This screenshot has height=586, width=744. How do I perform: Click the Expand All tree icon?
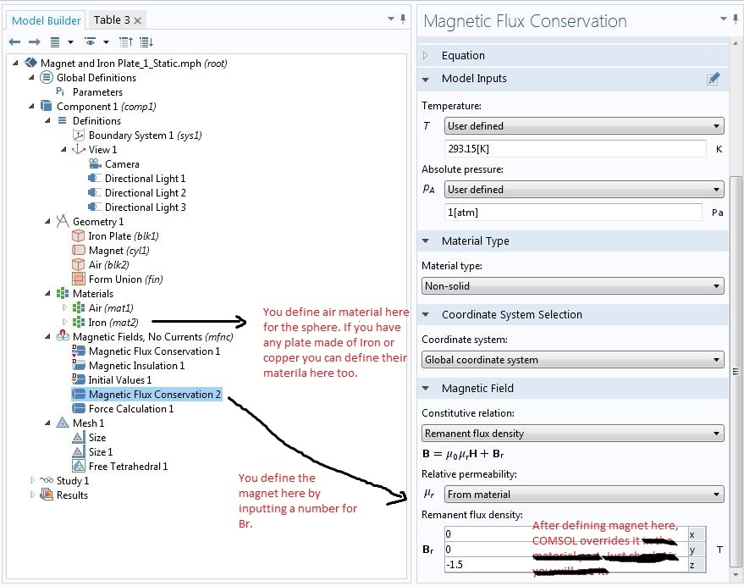(146, 41)
